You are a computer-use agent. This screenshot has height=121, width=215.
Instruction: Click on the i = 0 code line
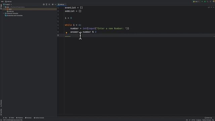click(x=68, y=18)
